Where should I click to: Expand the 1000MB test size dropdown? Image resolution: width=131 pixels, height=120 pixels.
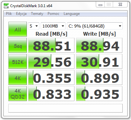pos(53,26)
